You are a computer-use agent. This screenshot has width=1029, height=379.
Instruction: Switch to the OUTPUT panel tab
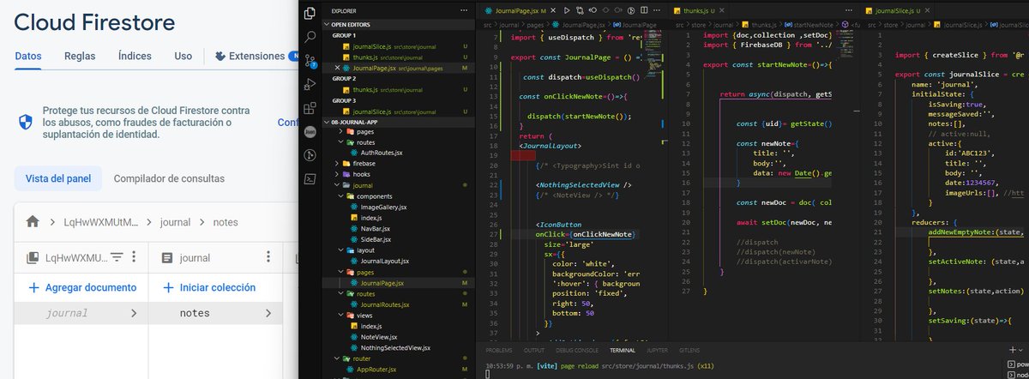(533, 351)
